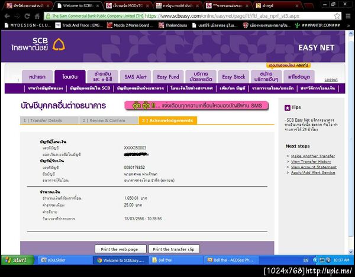Viewport: 355px width, 277px height.
Task: Click page scrollbar down arrow
Action: pos(351,252)
